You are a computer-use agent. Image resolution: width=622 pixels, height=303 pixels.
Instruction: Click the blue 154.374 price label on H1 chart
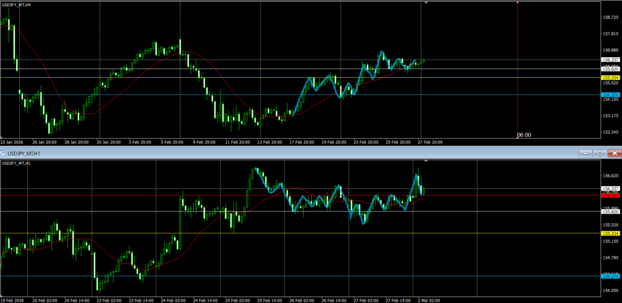coord(610,276)
